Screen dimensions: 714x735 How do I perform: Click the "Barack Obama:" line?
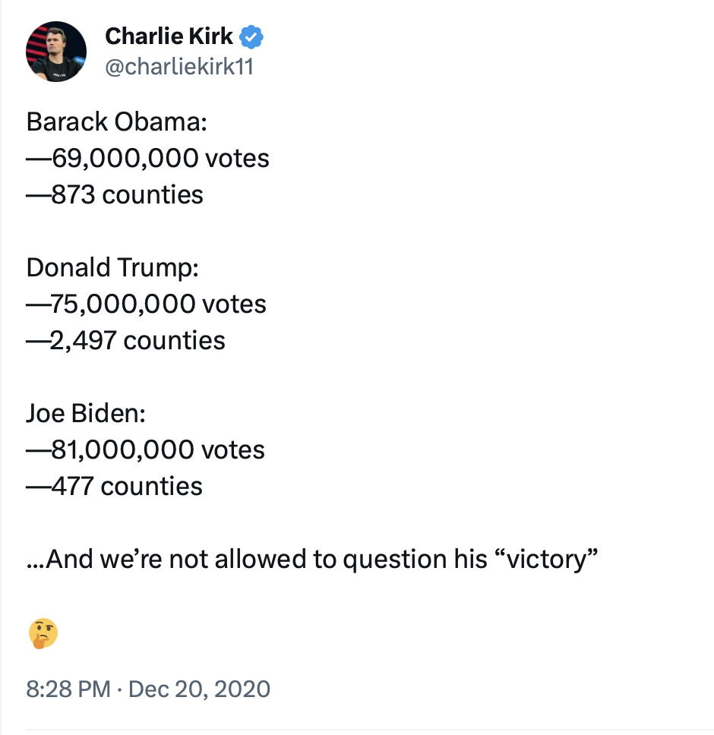coord(117,121)
